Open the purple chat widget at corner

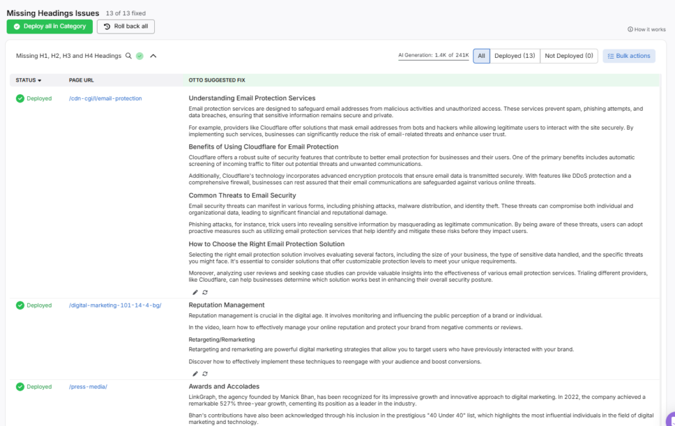(670, 420)
